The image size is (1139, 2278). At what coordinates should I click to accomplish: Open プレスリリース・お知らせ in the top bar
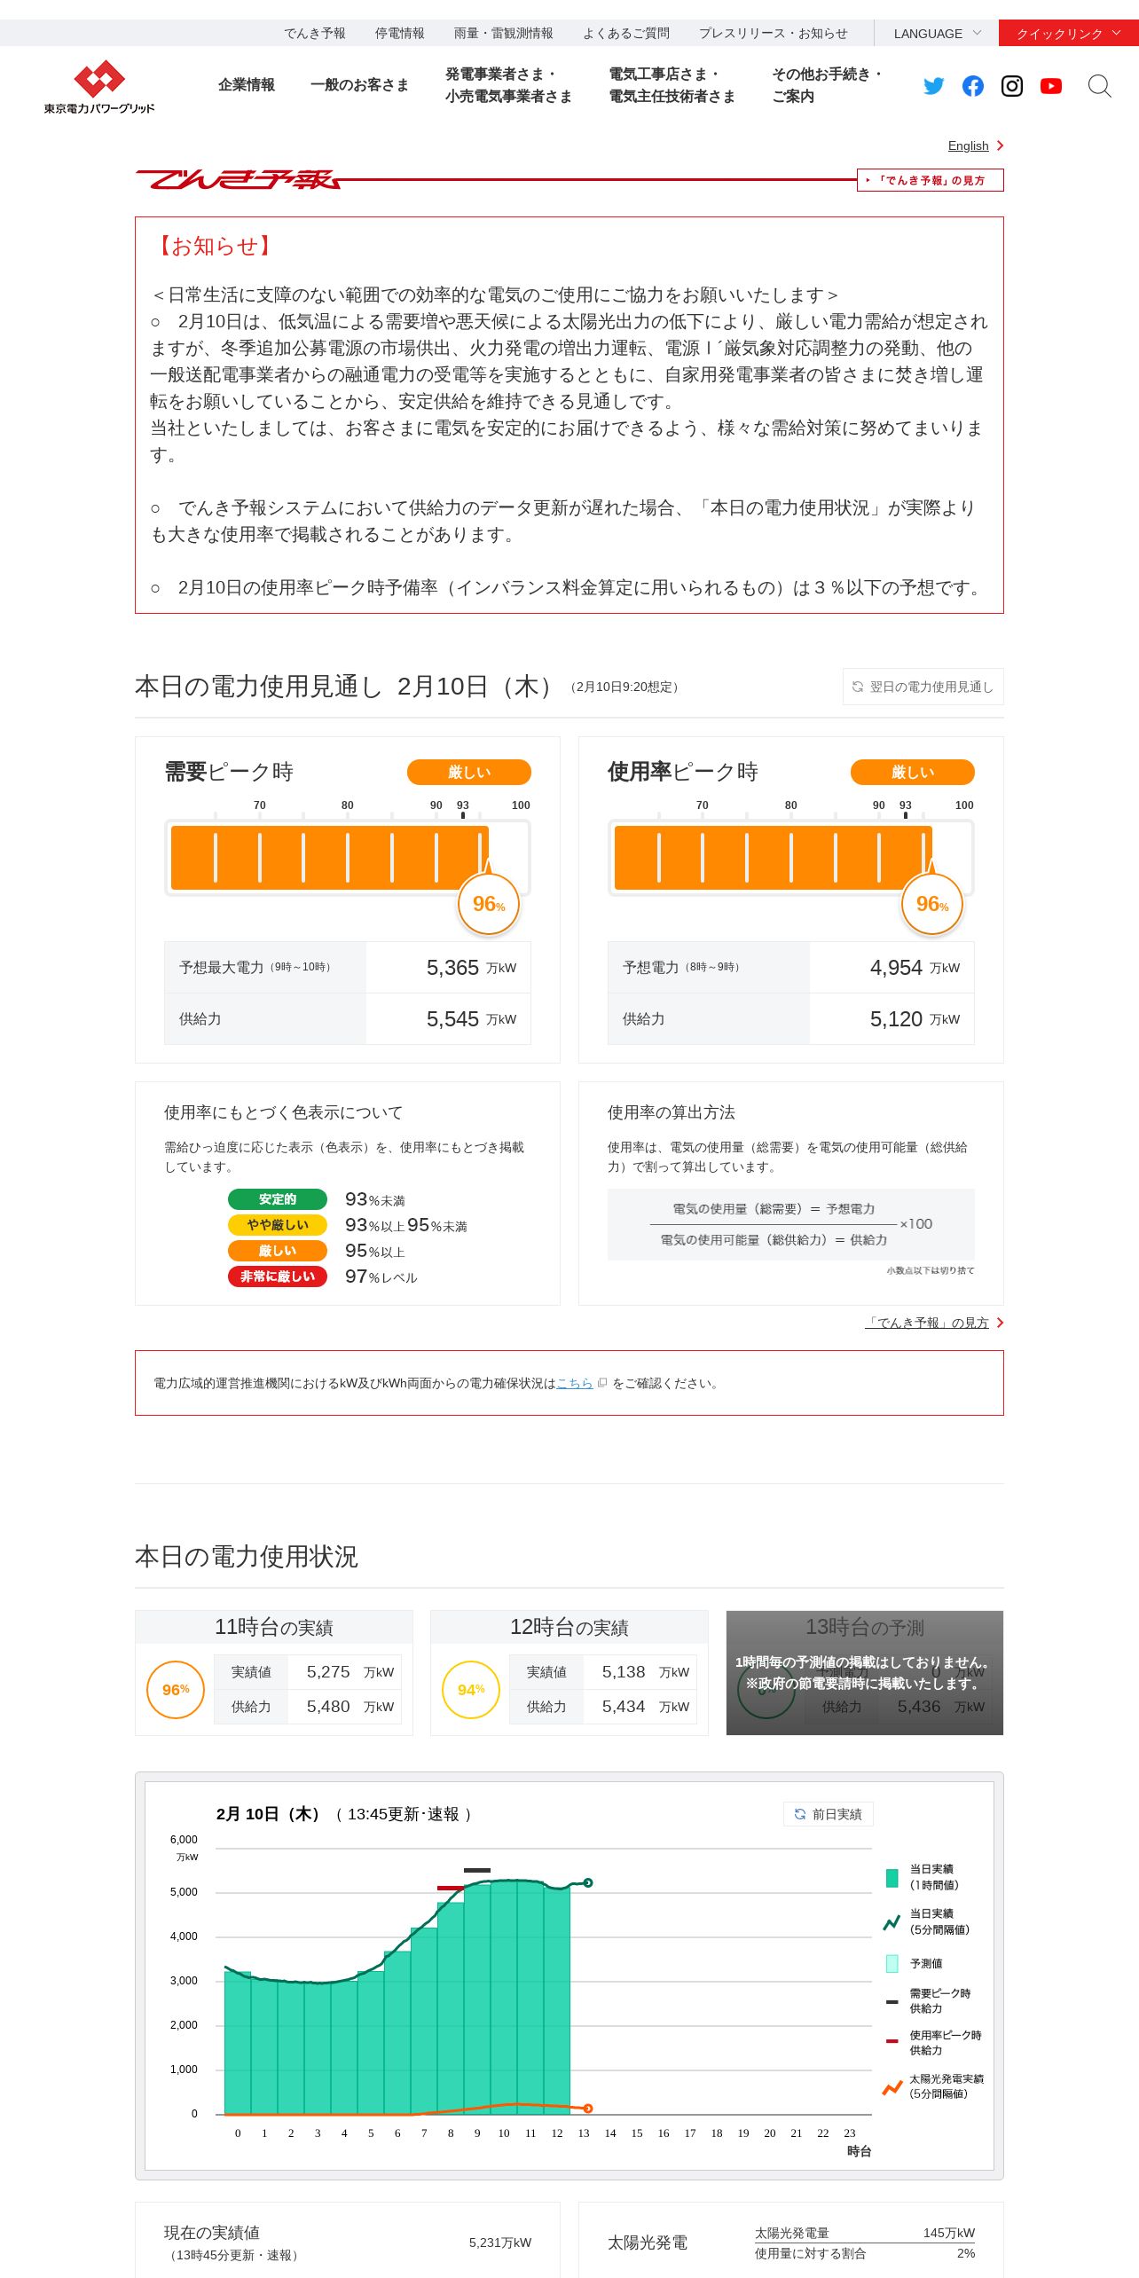click(773, 34)
